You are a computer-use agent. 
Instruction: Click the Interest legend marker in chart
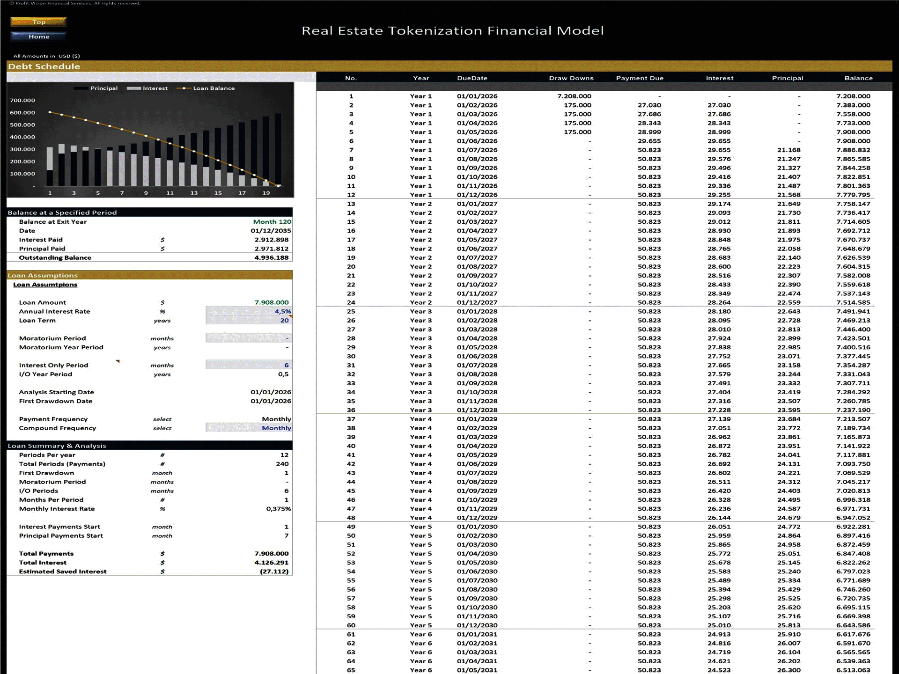pos(133,88)
